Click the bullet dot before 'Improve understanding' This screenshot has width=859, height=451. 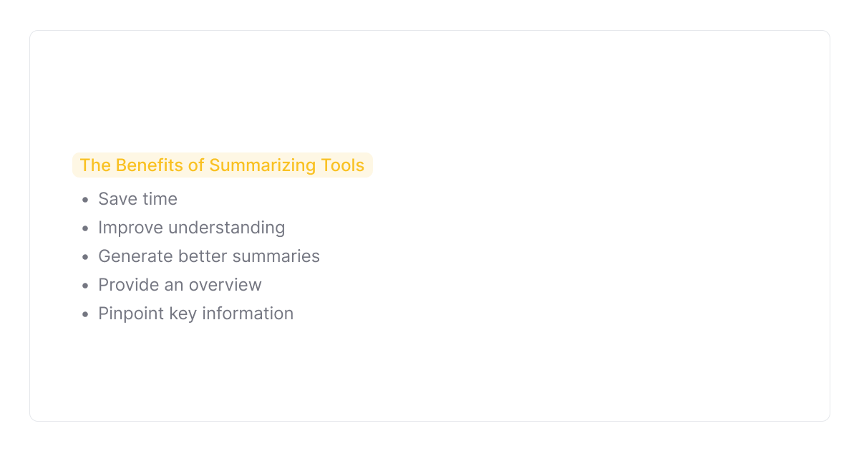click(x=85, y=228)
